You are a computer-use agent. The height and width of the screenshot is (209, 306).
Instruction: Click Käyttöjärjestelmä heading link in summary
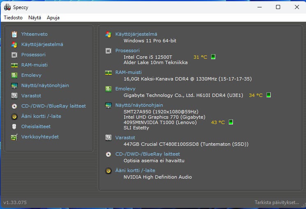click(136, 34)
